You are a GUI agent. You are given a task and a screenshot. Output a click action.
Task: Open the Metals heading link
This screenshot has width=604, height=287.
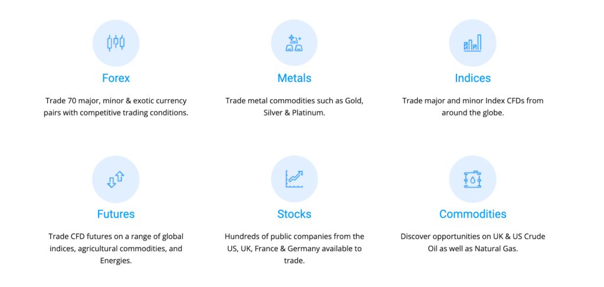(x=294, y=78)
